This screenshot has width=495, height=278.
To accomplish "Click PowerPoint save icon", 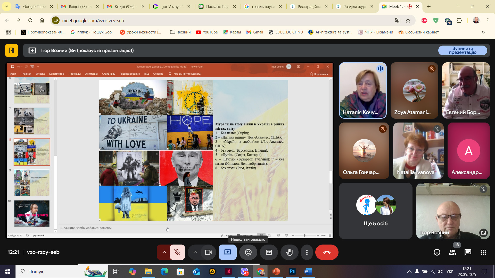I will point(12,67).
